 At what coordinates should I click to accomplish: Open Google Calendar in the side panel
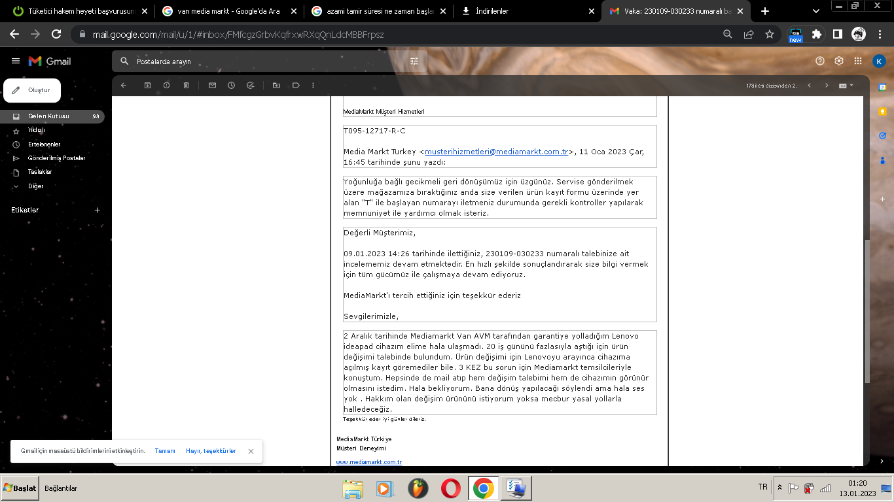[x=882, y=87]
